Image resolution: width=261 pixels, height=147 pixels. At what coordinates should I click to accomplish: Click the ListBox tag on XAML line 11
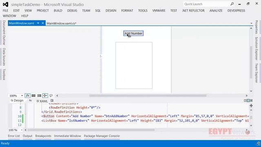click(x=50, y=120)
